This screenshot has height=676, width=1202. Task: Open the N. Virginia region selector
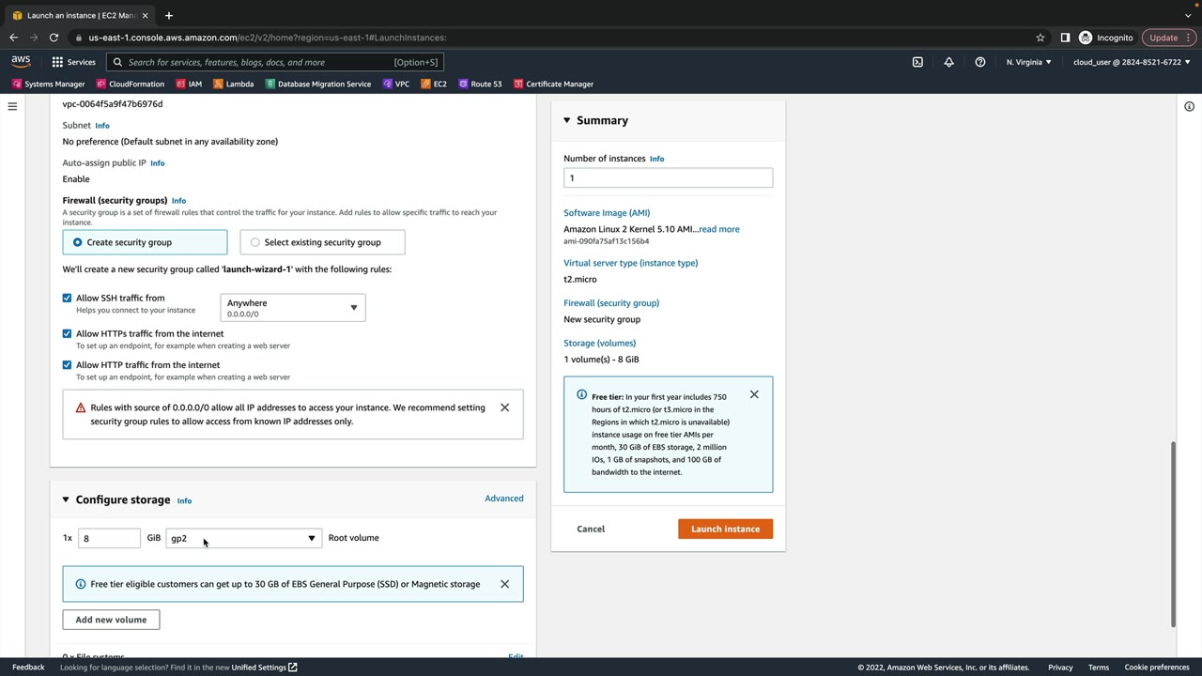1029,62
